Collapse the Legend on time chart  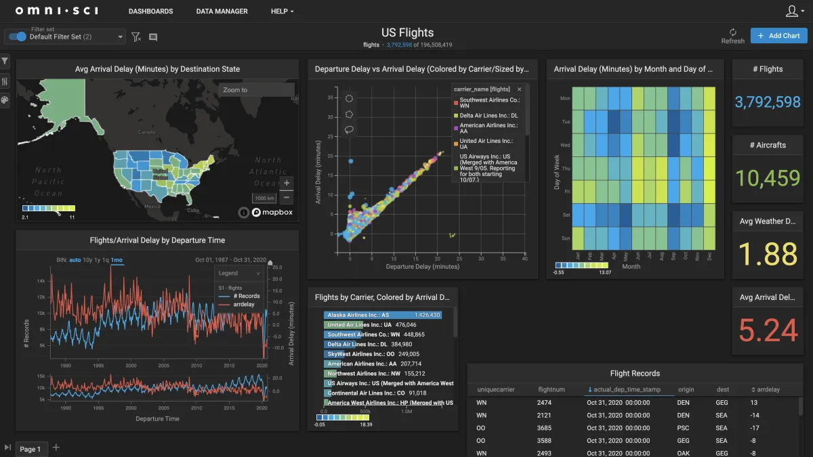(x=257, y=273)
